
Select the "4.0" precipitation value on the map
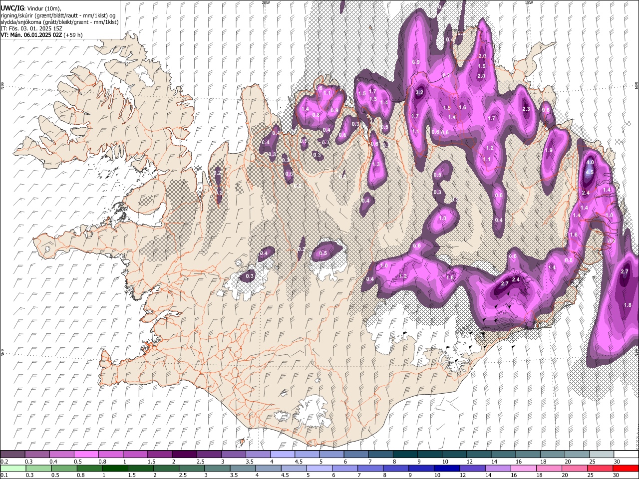[590, 163]
